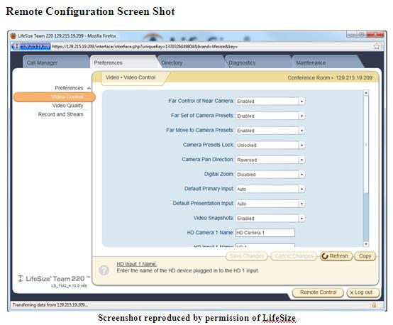Screen dimensions: 393x325
Task: Open Remote Control
Action: [x=318, y=292]
